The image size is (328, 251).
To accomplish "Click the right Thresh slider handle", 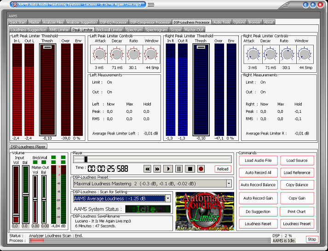I will pos(201,47).
